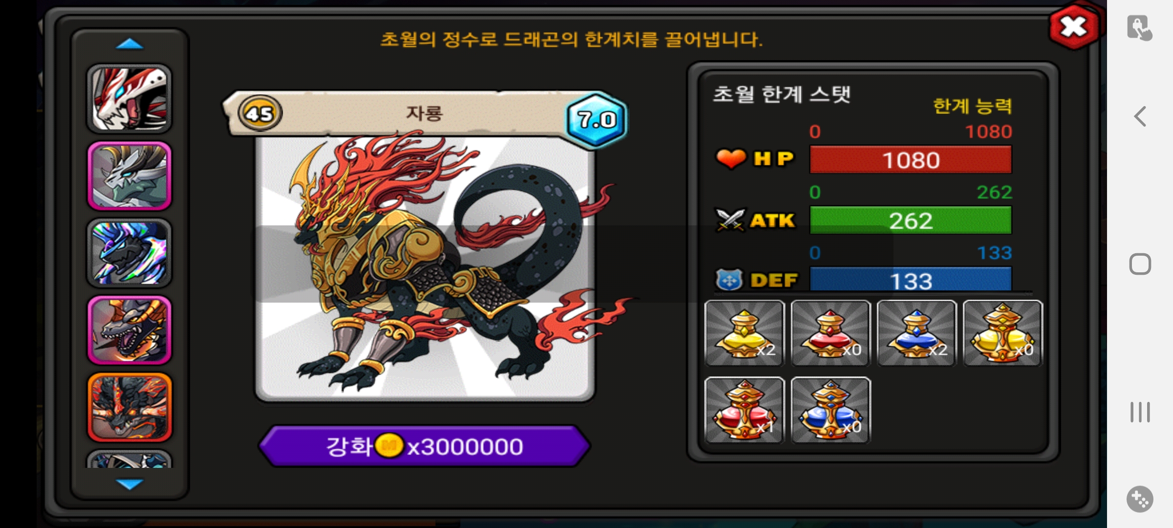This screenshot has height=528, width=1173.
Task: Tap the level 45 gold badge
Action: pos(260,113)
